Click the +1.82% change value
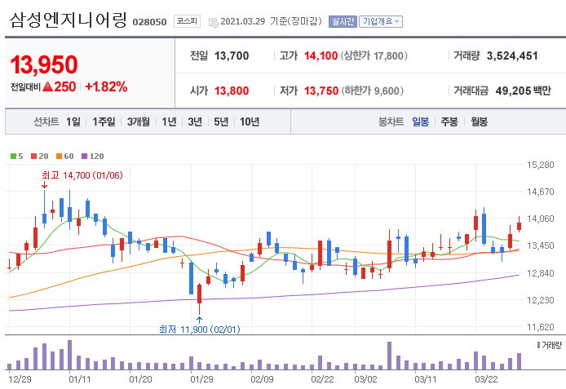This screenshot has width=566, height=389. [106, 87]
